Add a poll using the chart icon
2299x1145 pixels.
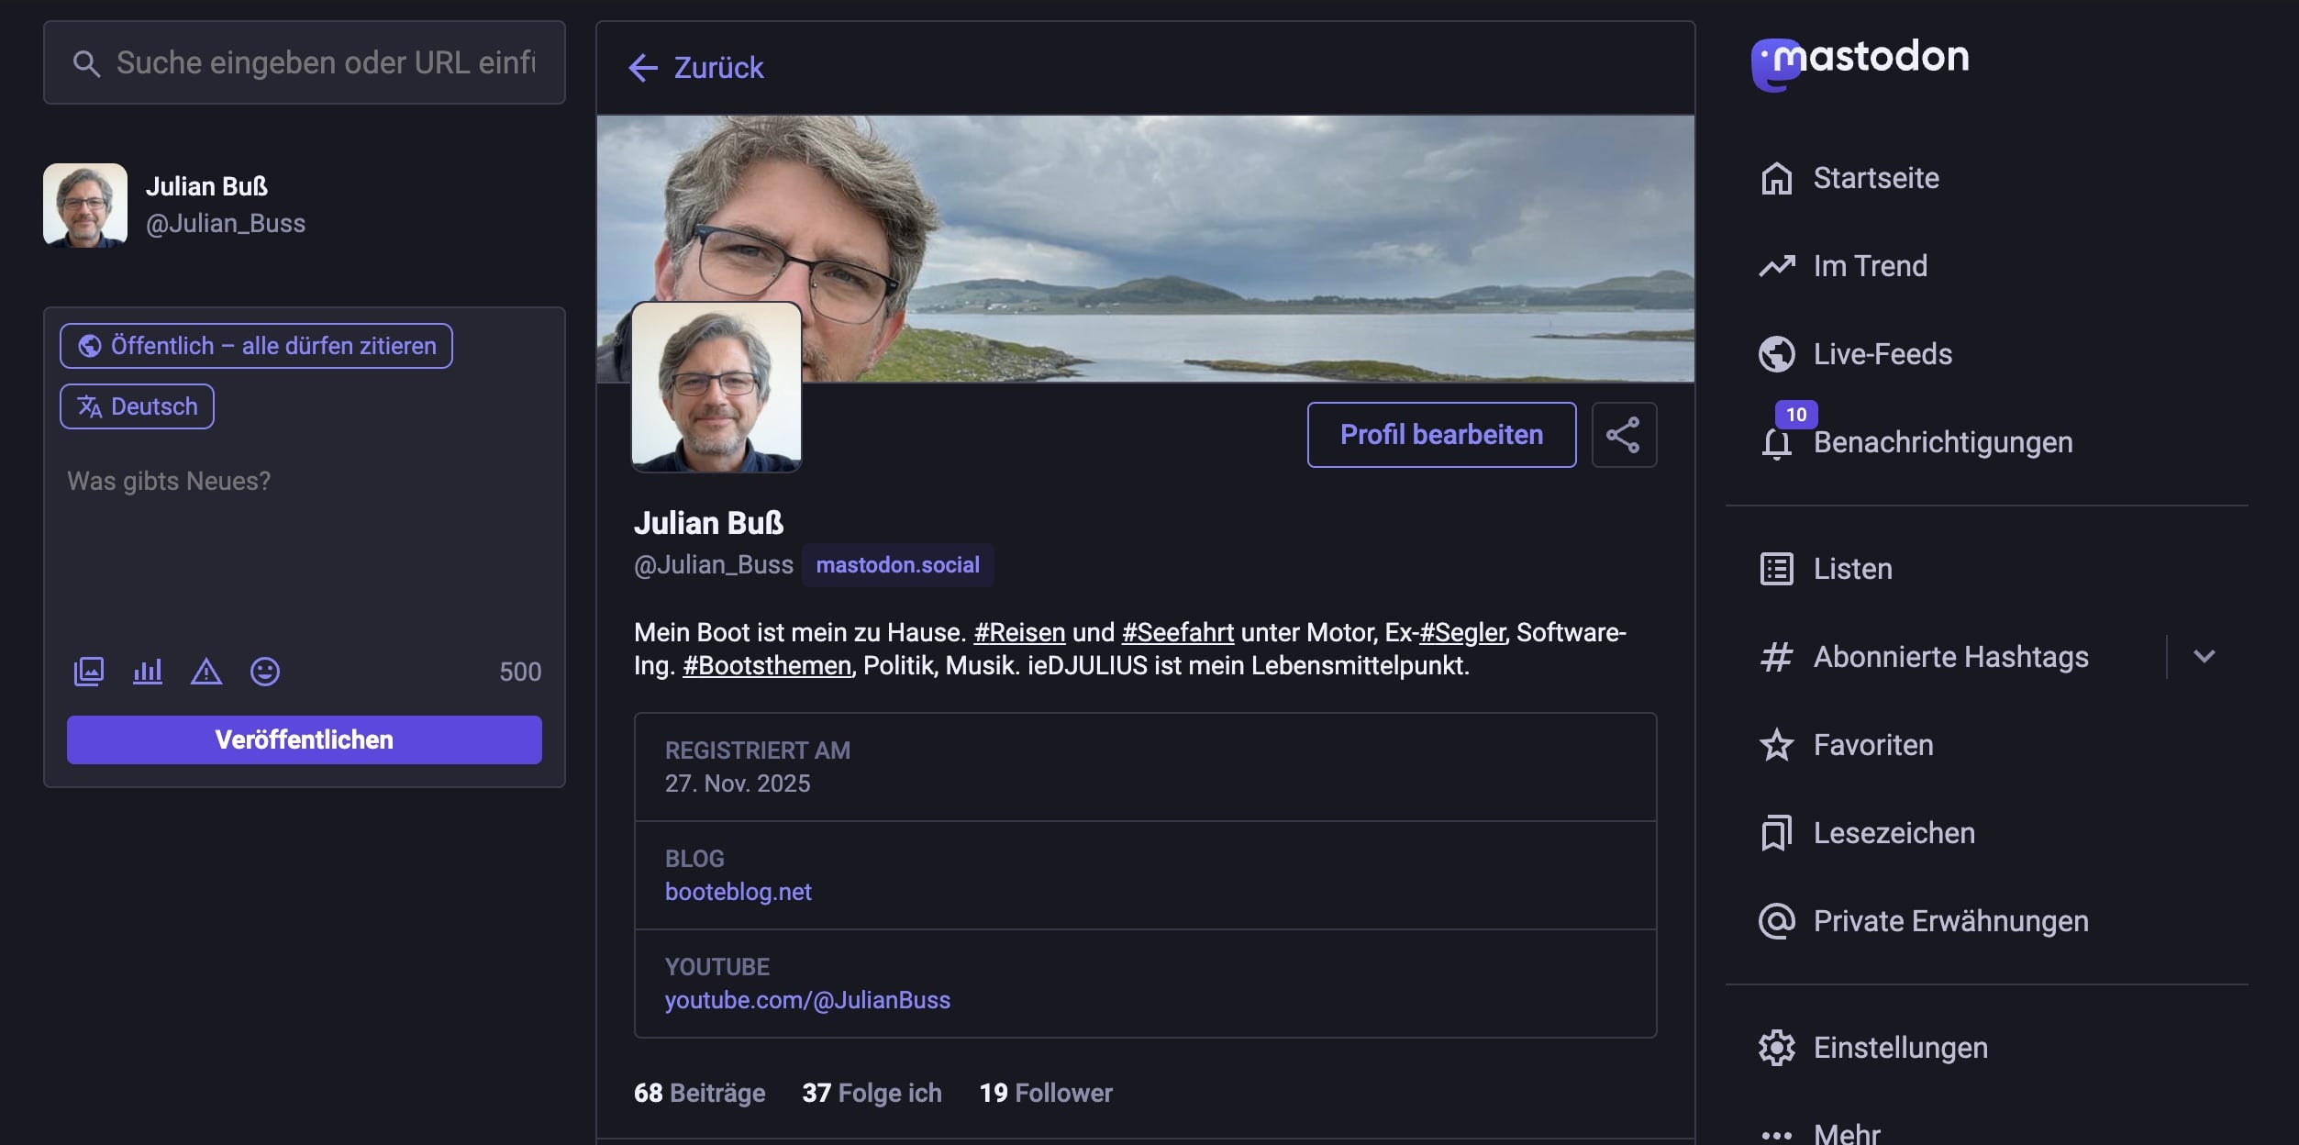[148, 672]
